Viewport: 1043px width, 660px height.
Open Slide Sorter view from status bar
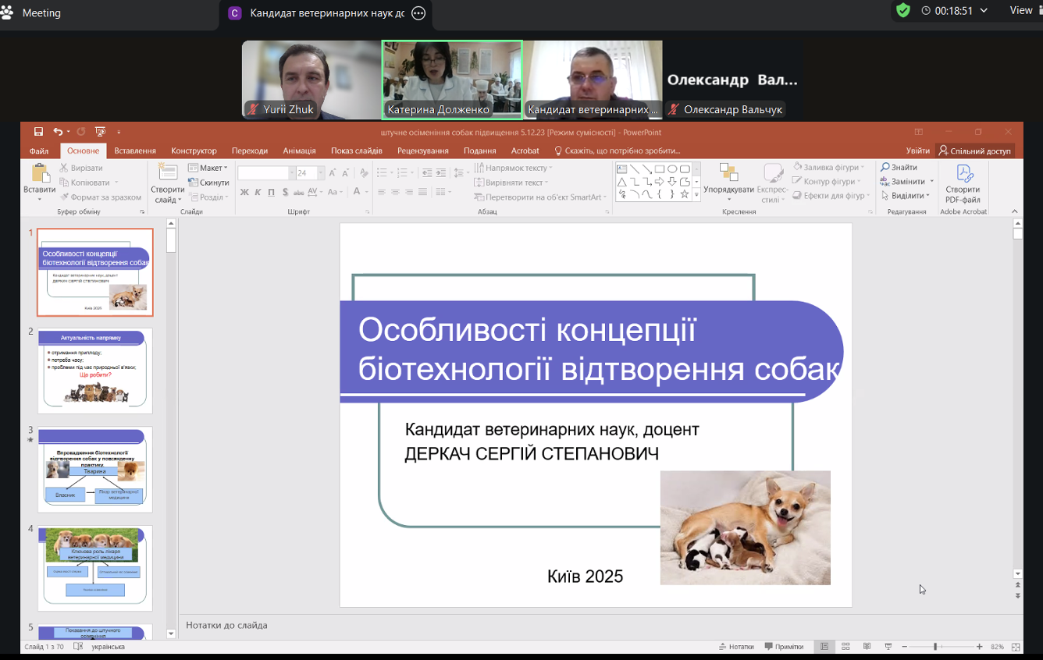point(845,647)
